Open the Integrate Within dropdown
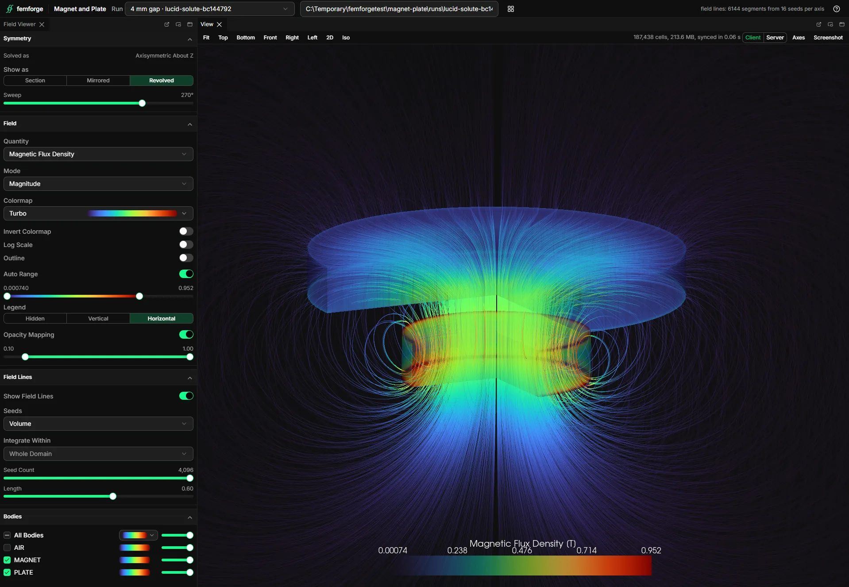 [x=98, y=454]
